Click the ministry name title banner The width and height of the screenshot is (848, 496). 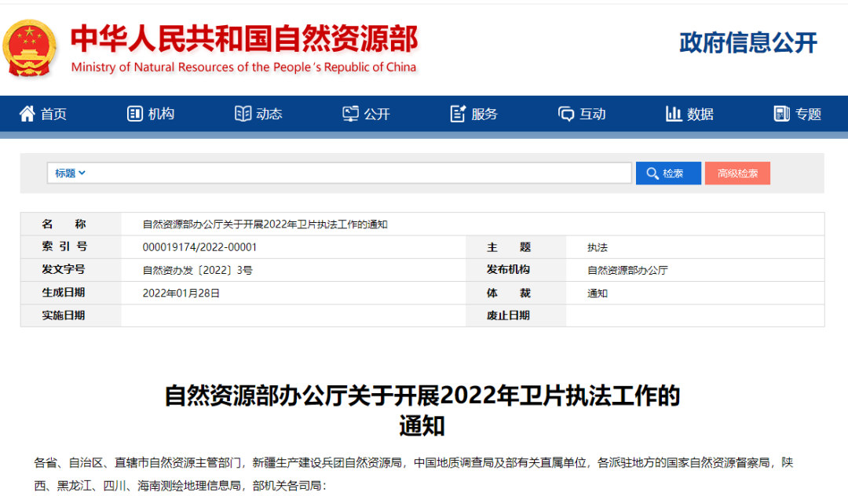coord(244,48)
